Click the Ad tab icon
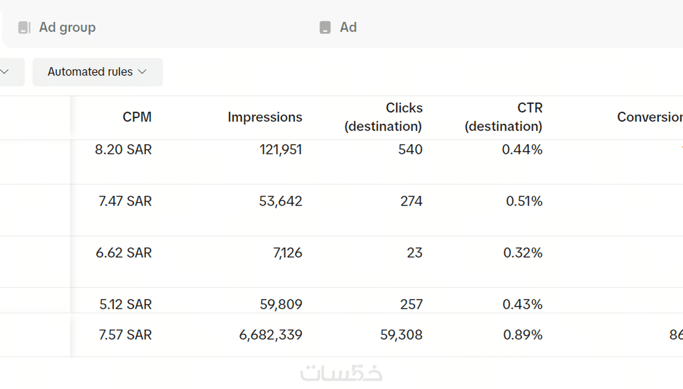The width and height of the screenshot is (683, 389). point(325,28)
